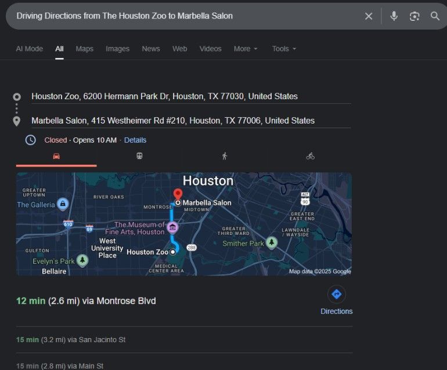Click the Houston city label on the map
This screenshot has height=370, width=447.
coord(208,181)
